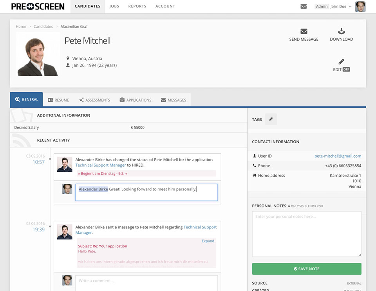
Task: Open John Doe avatar in top bar
Action: coord(360,7)
